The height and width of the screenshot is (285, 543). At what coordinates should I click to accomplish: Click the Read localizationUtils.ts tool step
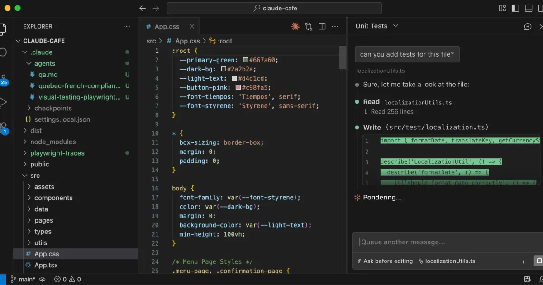tap(407, 102)
